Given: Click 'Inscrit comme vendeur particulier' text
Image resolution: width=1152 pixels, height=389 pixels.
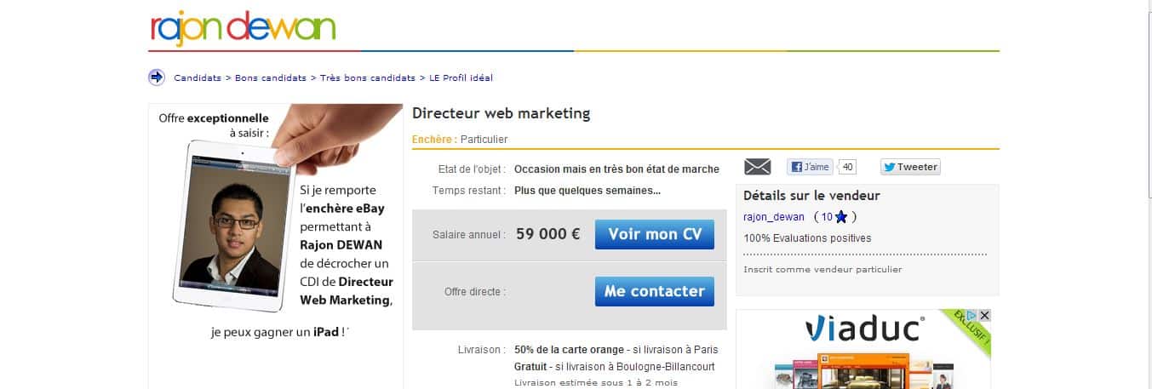Looking at the screenshot, I should click(x=822, y=270).
